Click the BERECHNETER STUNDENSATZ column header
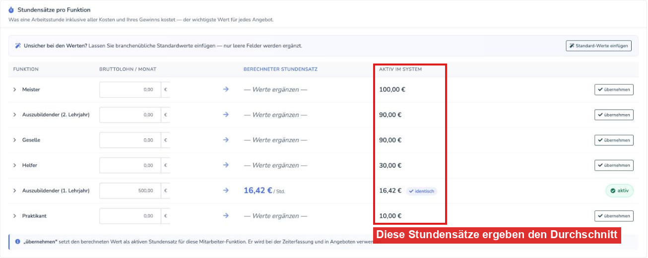Image resolution: width=648 pixels, height=258 pixels. 280,69
